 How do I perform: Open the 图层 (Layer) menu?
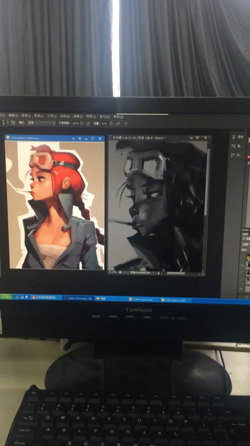point(39,116)
